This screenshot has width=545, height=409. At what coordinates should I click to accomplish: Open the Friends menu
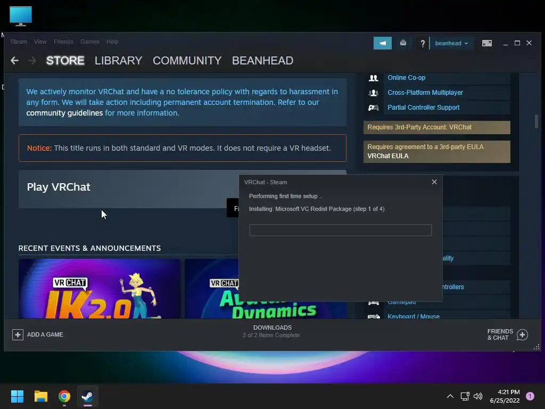[63, 42]
